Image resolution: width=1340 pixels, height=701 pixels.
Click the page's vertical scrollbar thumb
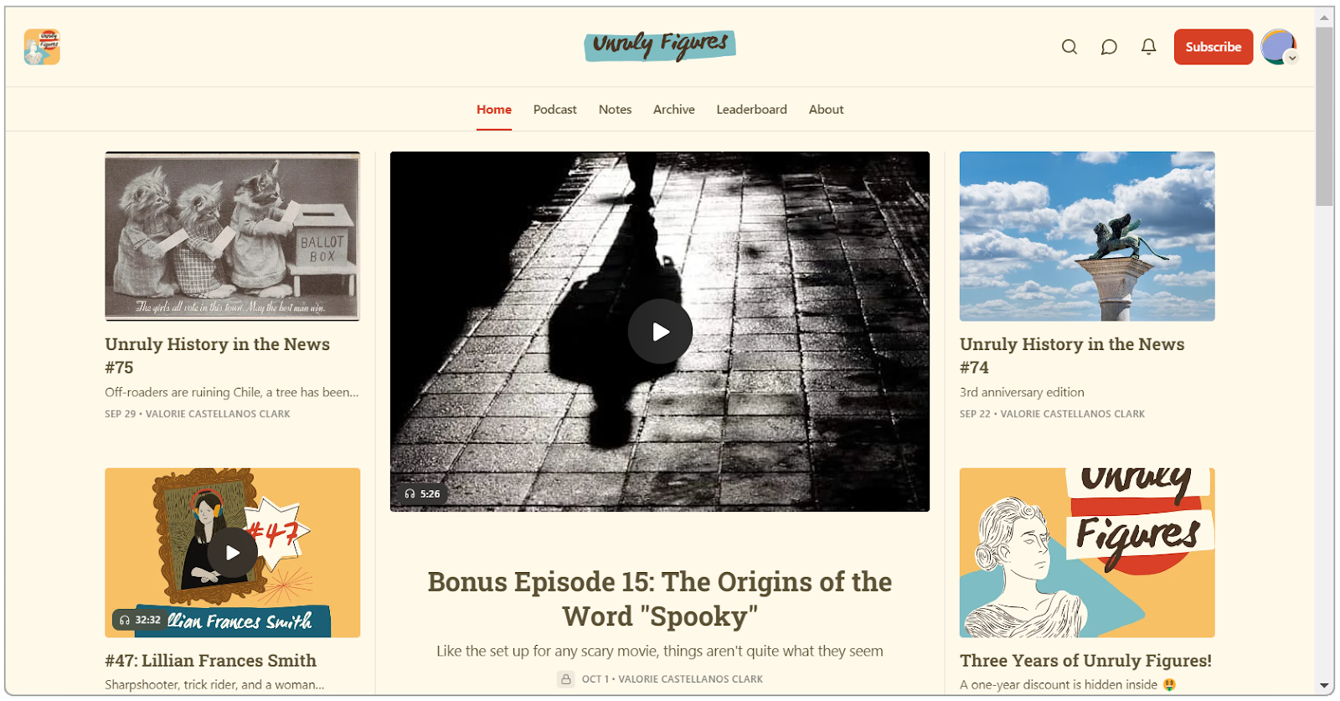1324,116
